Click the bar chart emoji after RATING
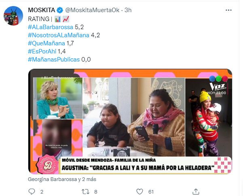Image resolution: width=243 pixels, height=196 pixels. [58, 19]
